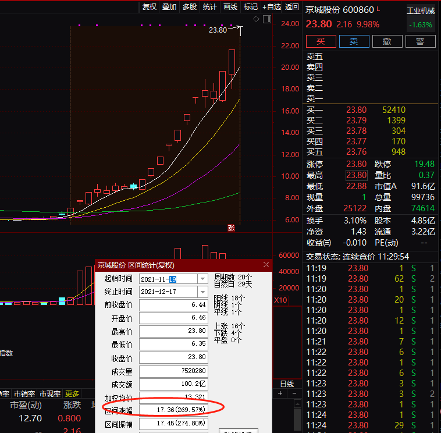Click the 最低价 field 6.35
441x433 pixels.
pos(173,344)
